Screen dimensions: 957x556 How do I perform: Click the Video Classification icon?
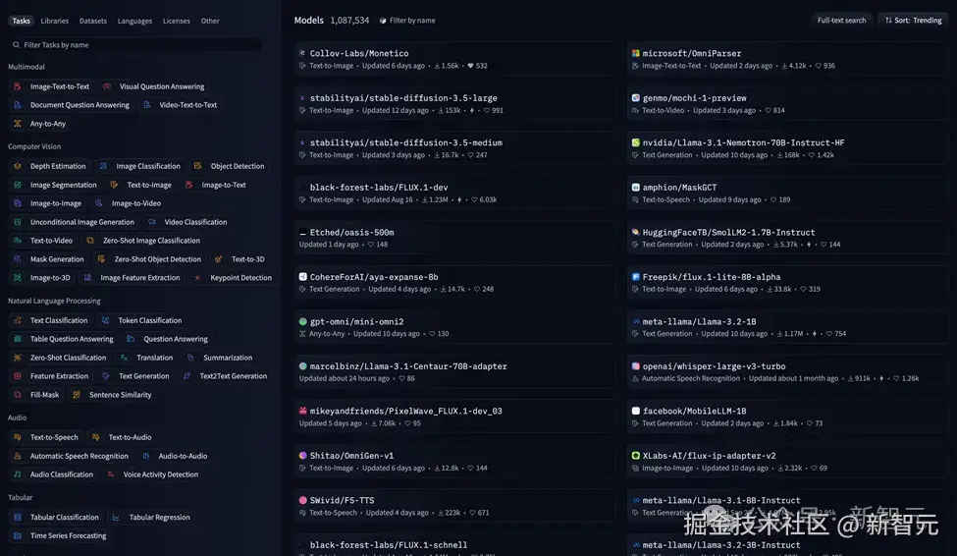pos(152,222)
